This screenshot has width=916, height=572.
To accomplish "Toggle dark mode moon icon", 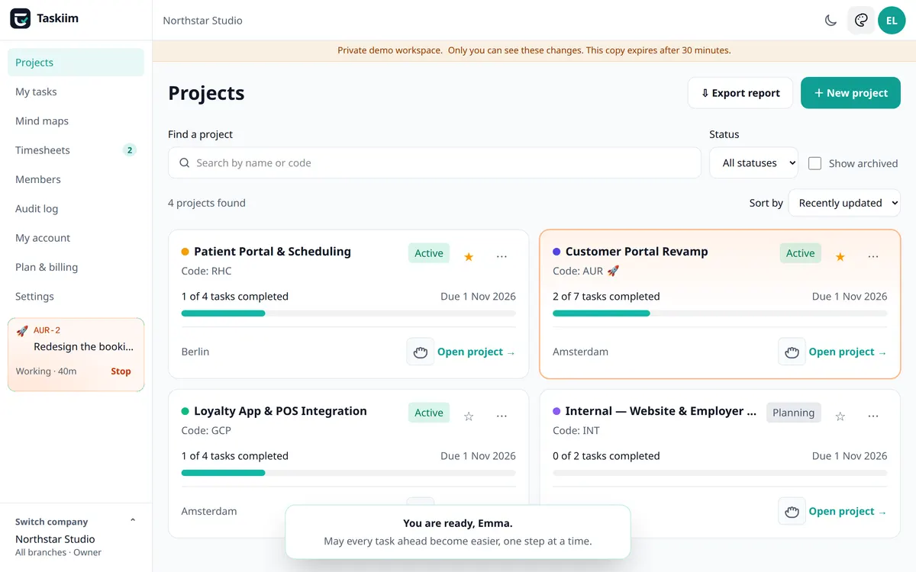I will [x=831, y=21].
